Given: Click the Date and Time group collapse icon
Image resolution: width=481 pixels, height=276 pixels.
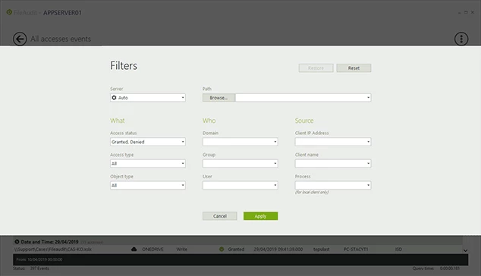Looking at the screenshot, I should [x=17, y=242].
